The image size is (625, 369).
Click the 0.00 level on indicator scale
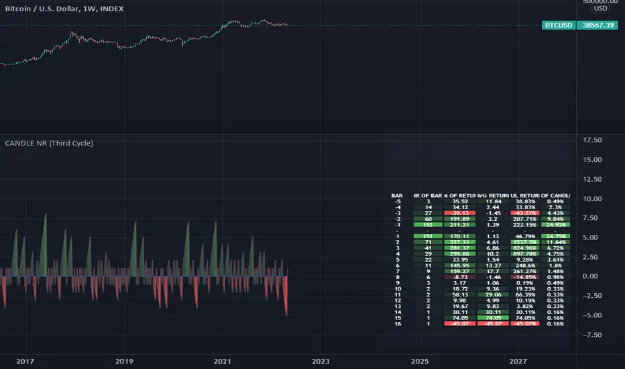tap(590, 276)
